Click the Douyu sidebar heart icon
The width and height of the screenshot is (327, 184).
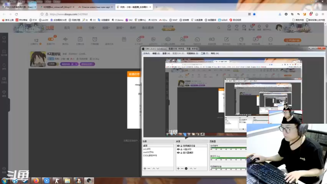[x=4, y=39]
